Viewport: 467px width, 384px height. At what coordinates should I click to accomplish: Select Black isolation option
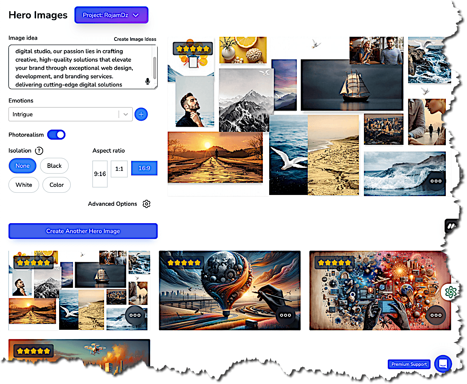point(54,166)
